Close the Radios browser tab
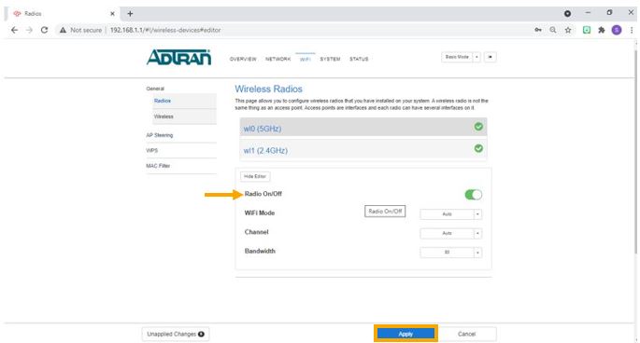 (112, 13)
